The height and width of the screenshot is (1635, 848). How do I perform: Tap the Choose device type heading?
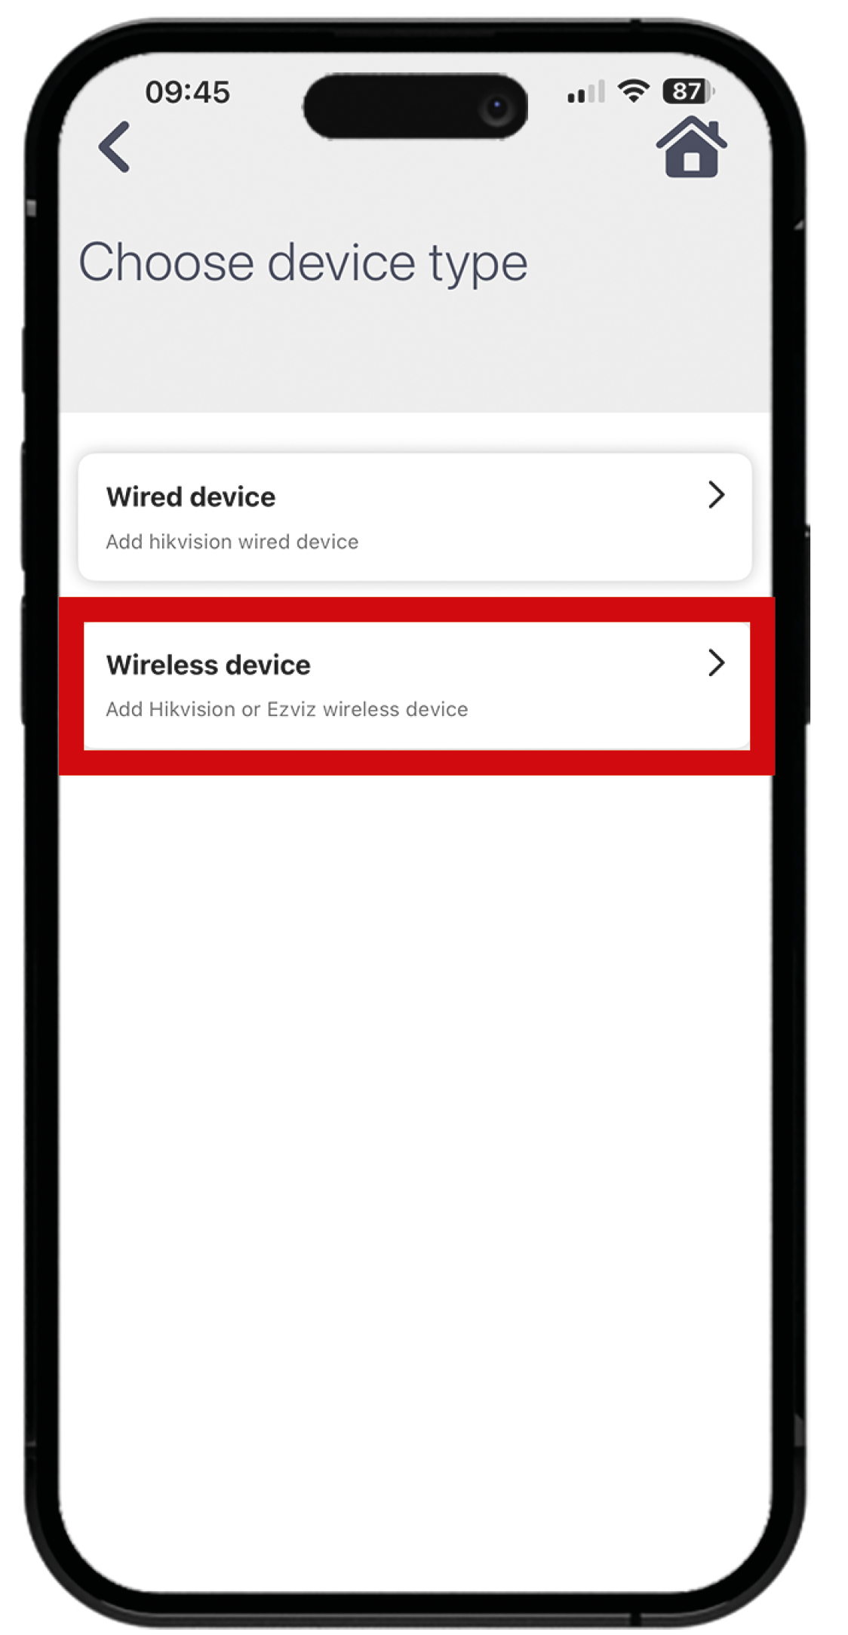click(x=303, y=263)
